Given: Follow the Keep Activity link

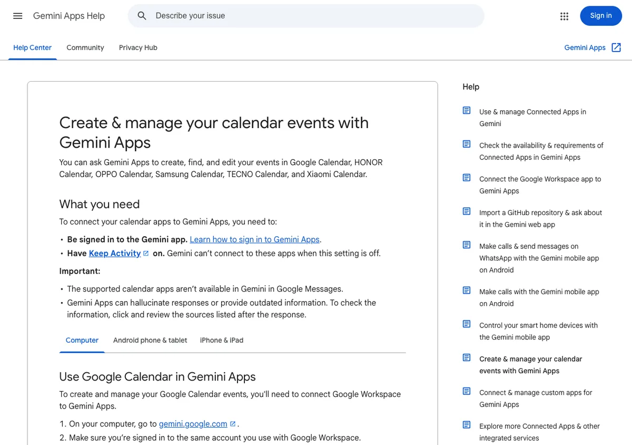Looking at the screenshot, I should pyautogui.click(x=115, y=254).
